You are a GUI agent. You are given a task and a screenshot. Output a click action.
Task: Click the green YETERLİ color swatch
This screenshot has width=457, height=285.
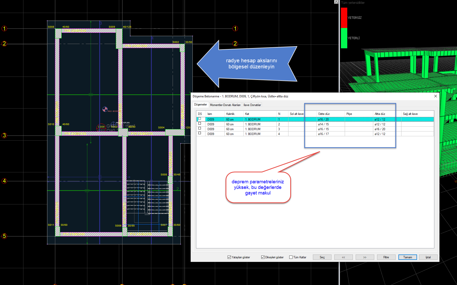click(x=344, y=38)
